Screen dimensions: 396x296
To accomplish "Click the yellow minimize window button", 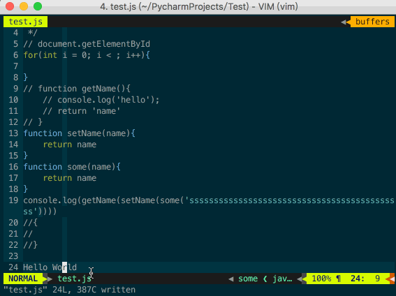I will 24,6.
